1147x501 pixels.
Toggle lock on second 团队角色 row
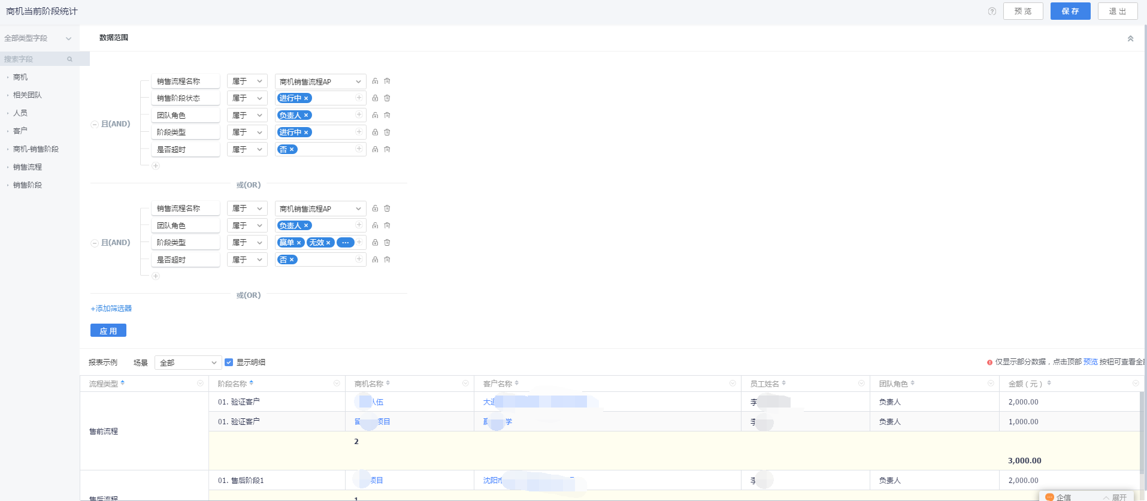coord(375,225)
